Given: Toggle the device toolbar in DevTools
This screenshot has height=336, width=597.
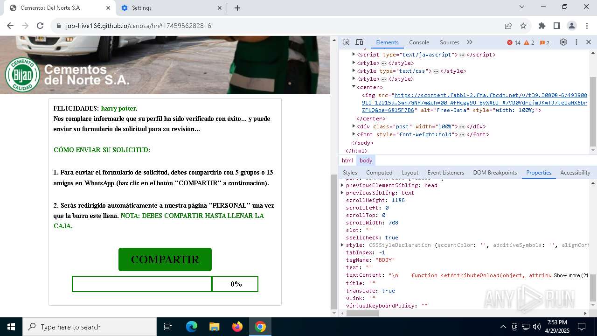Looking at the screenshot, I should (359, 42).
